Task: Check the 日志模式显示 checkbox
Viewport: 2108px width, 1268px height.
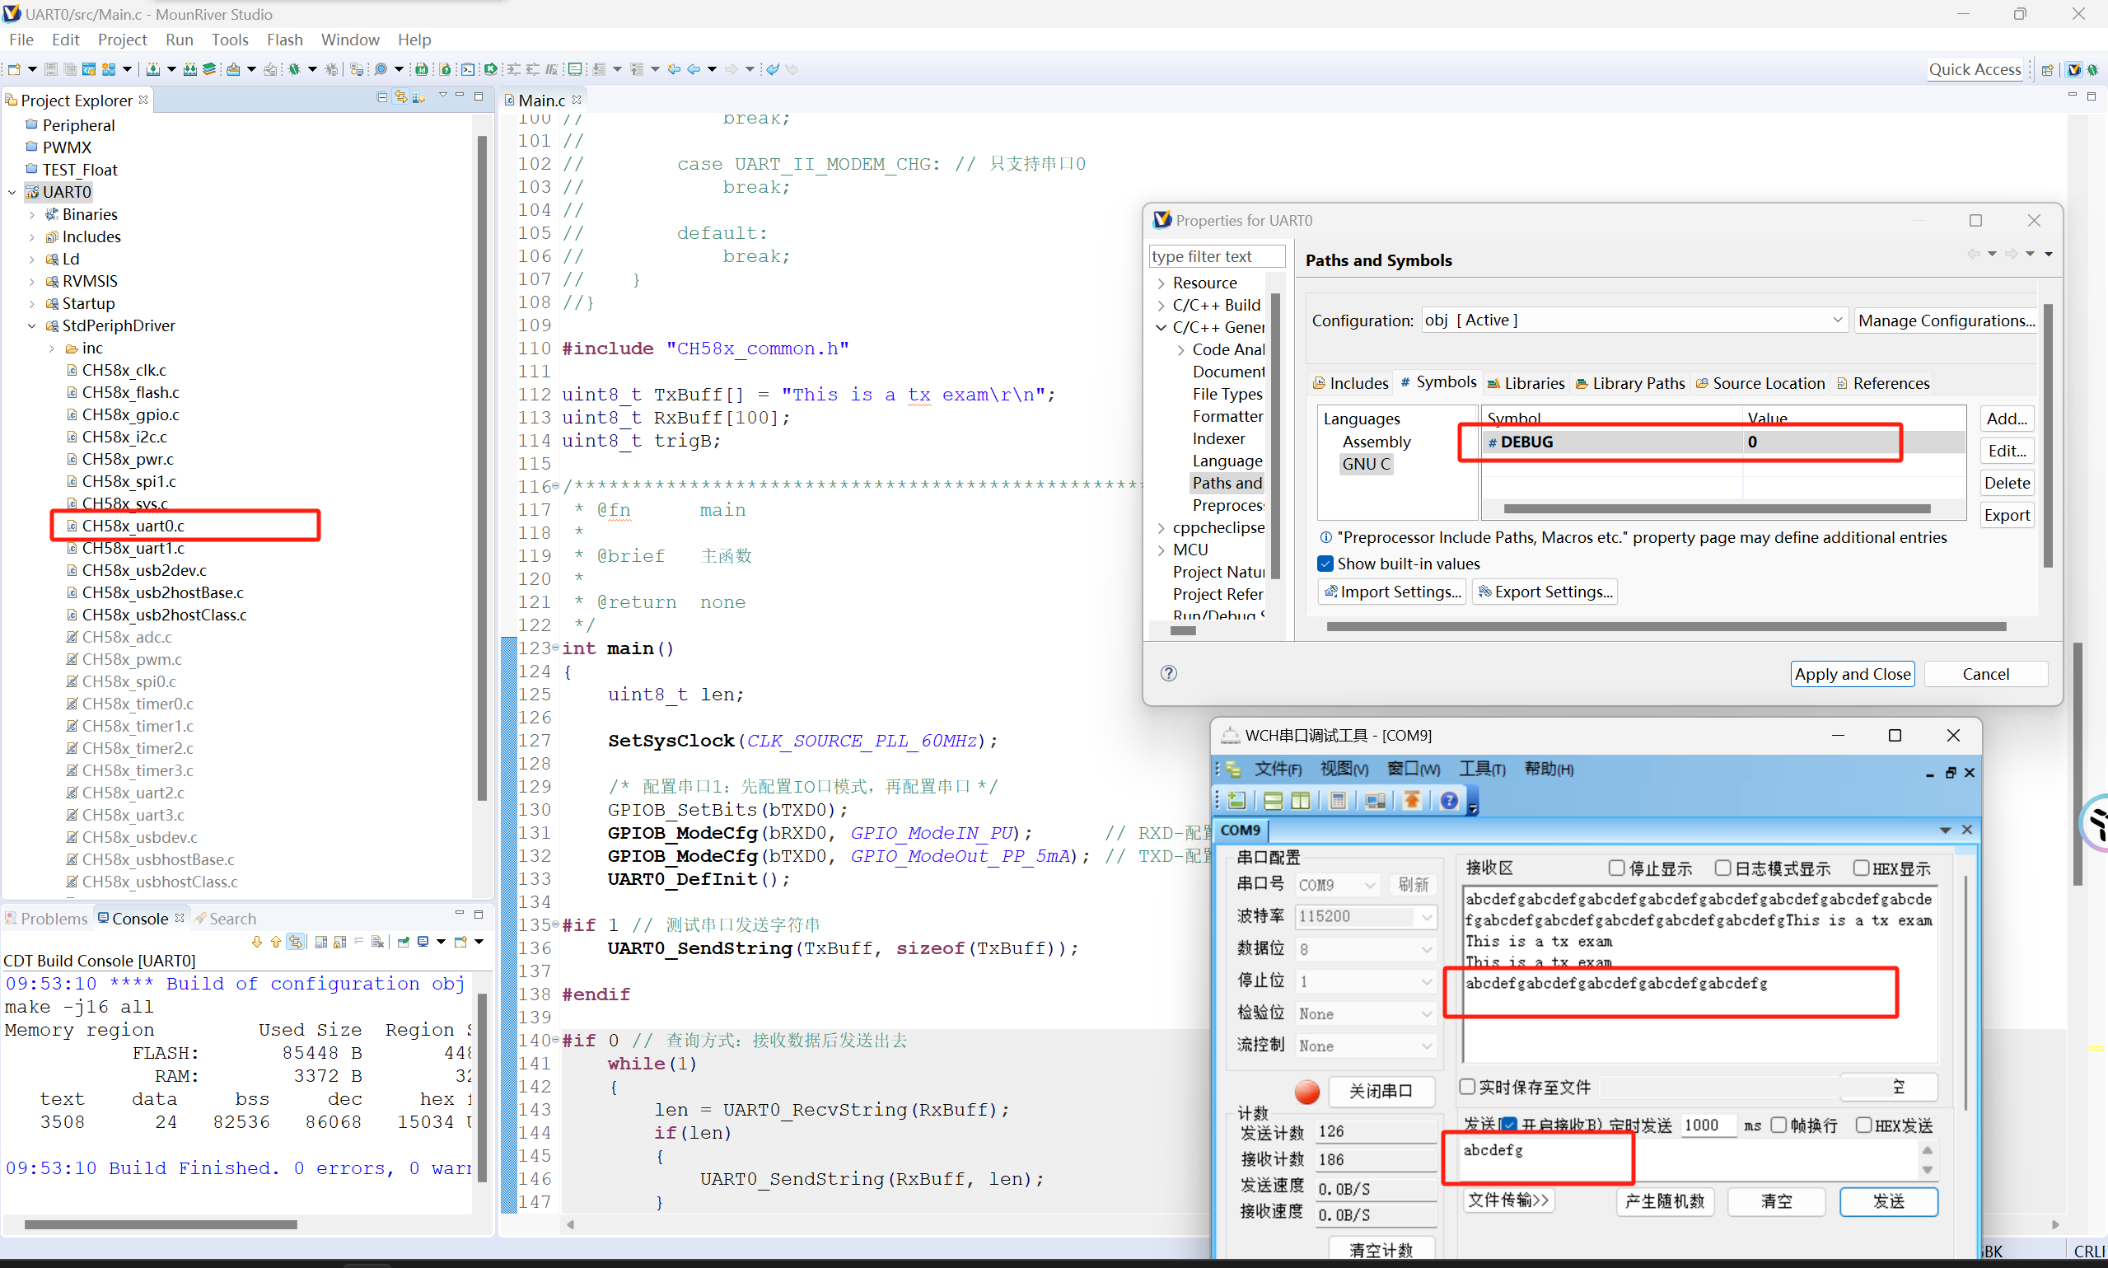Action: 1722,868
